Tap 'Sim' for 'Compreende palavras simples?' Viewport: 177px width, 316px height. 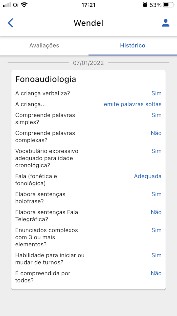pyautogui.click(x=157, y=115)
